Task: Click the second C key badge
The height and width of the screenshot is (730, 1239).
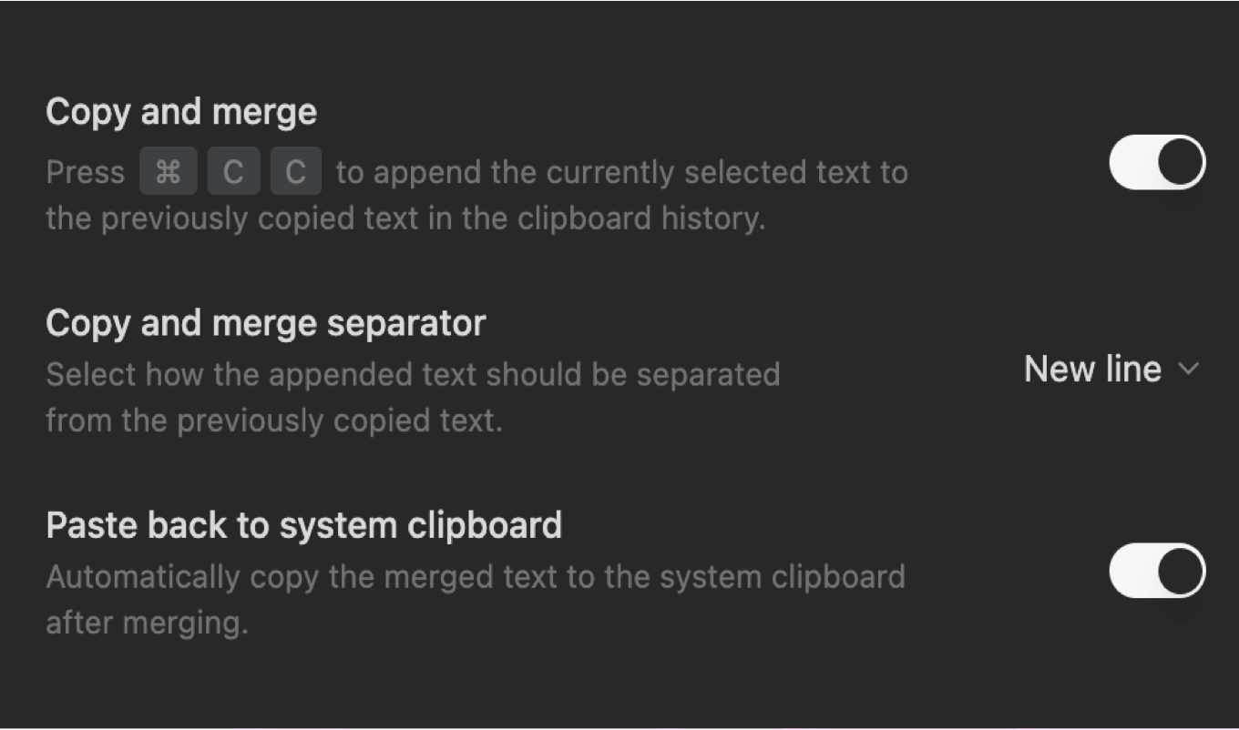Action: pos(295,171)
